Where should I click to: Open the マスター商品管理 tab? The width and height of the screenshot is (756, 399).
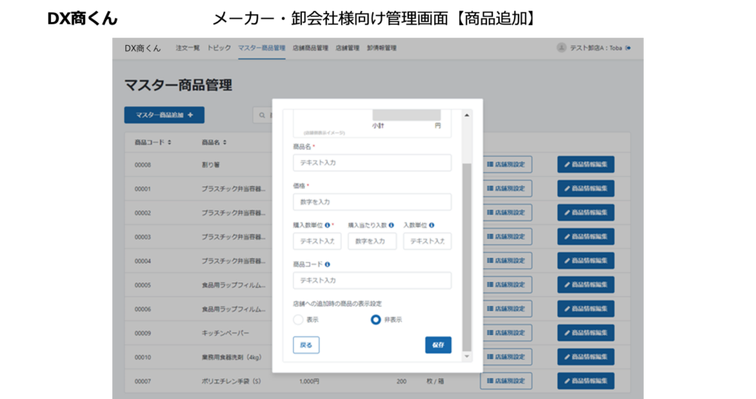tap(261, 48)
